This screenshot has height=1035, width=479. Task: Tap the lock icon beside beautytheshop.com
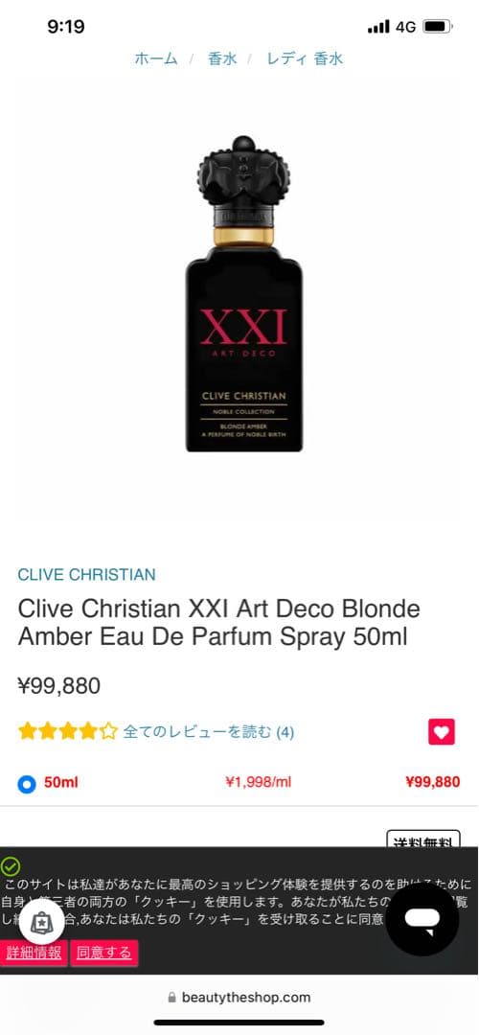tap(172, 998)
